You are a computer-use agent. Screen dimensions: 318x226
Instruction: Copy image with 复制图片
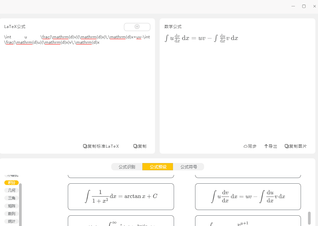(296, 146)
